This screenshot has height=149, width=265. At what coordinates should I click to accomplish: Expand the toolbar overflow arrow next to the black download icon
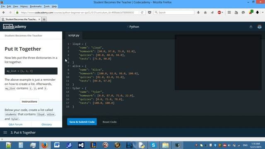tap(263, 12)
